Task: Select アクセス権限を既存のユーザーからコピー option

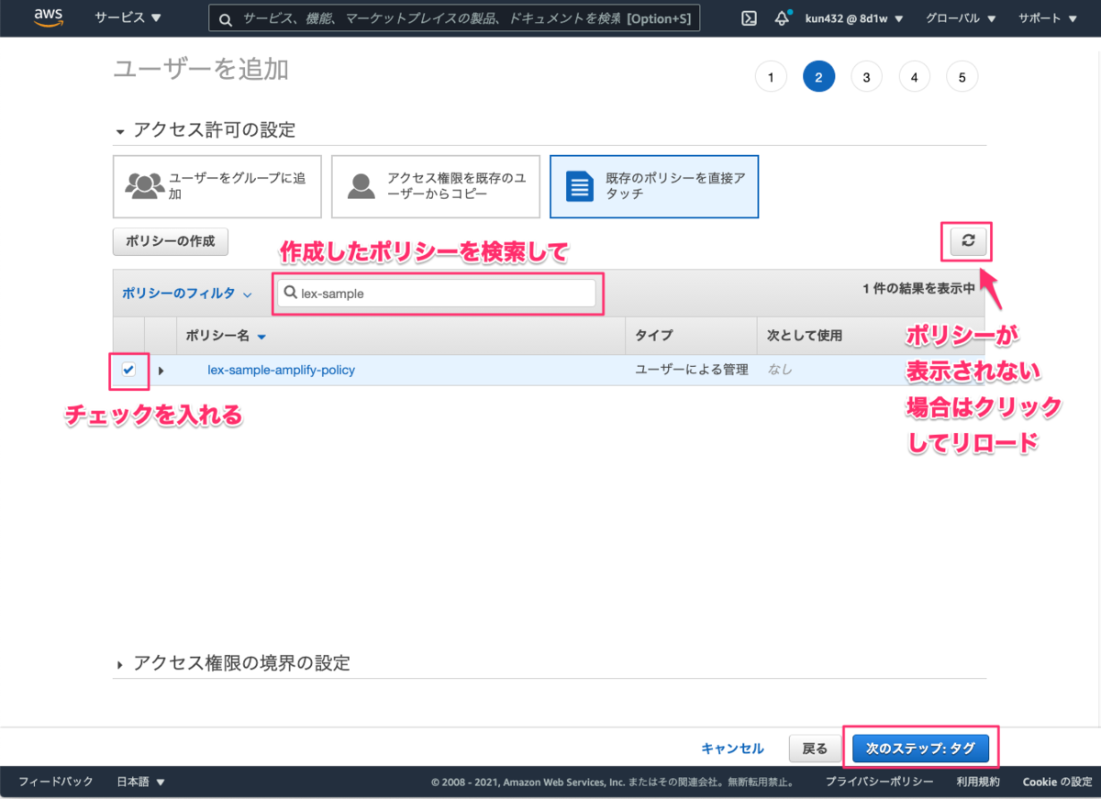Action: point(436,186)
